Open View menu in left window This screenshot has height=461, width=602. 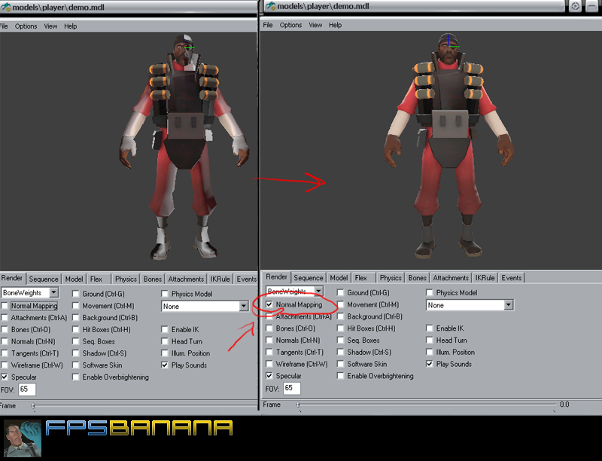pyautogui.click(x=50, y=26)
